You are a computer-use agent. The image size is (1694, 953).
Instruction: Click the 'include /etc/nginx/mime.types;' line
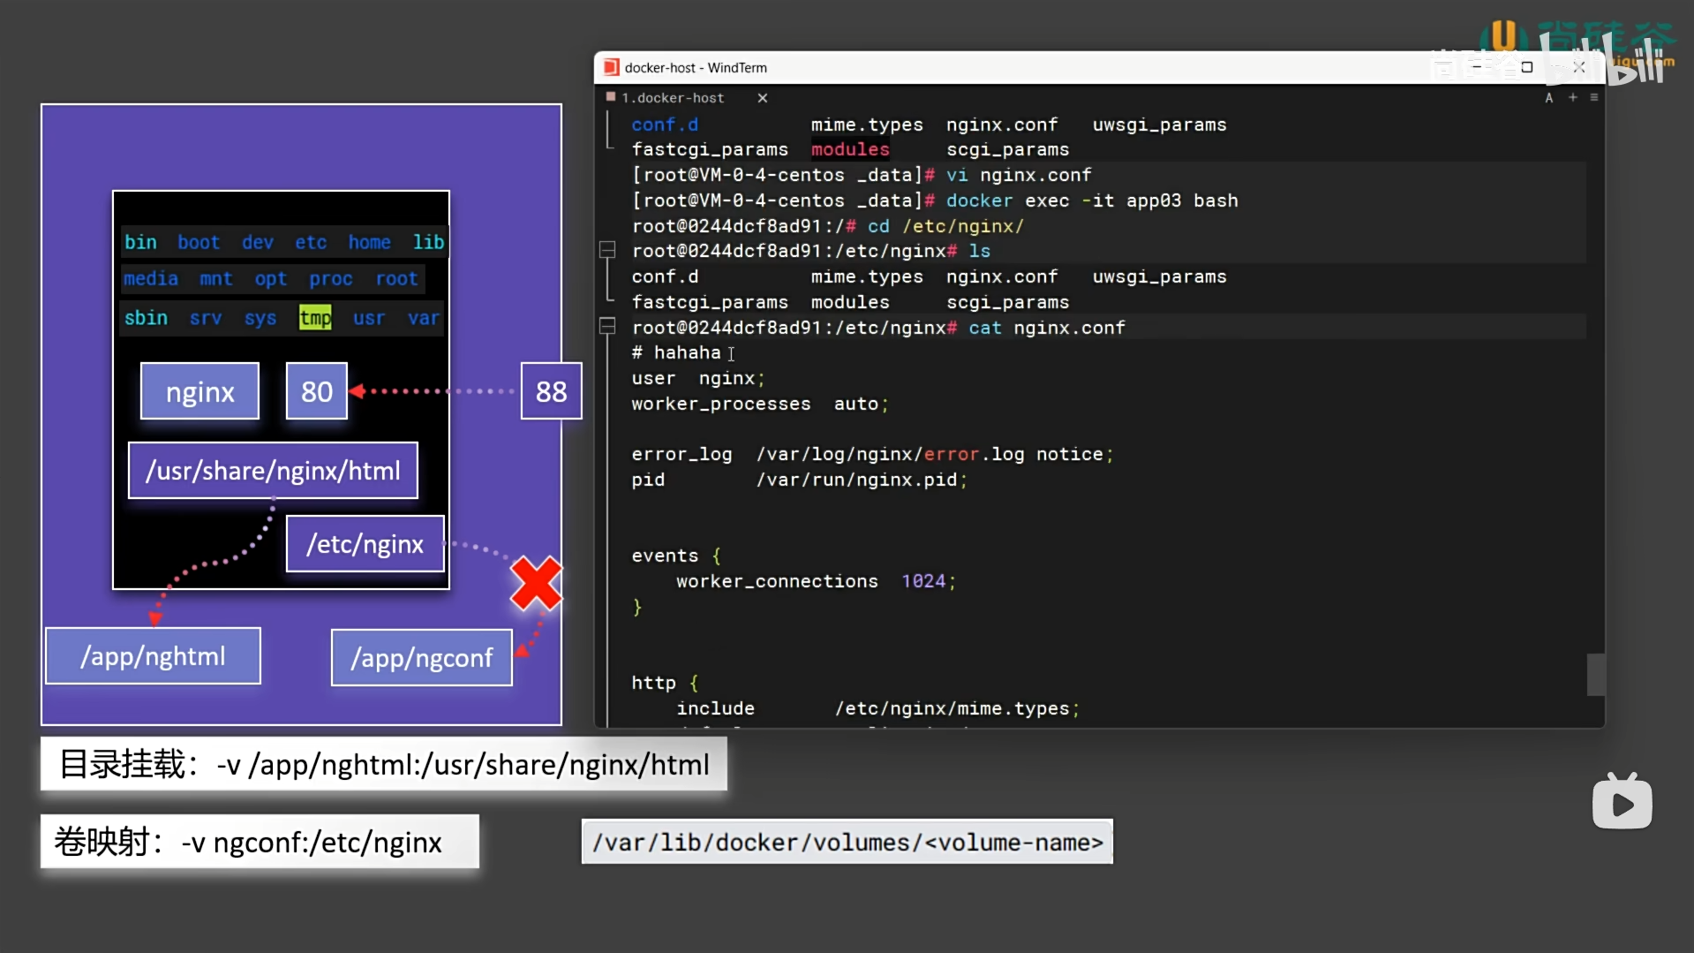[x=878, y=708]
